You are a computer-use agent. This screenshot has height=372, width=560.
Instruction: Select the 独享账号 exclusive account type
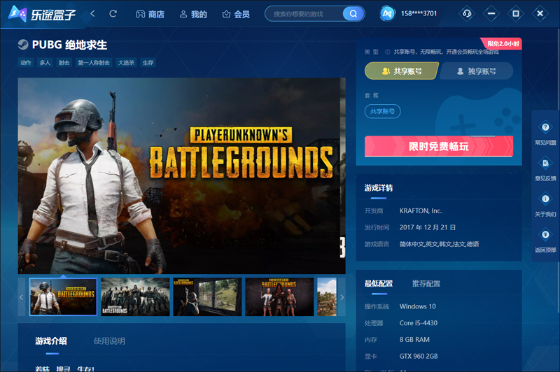pos(476,71)
